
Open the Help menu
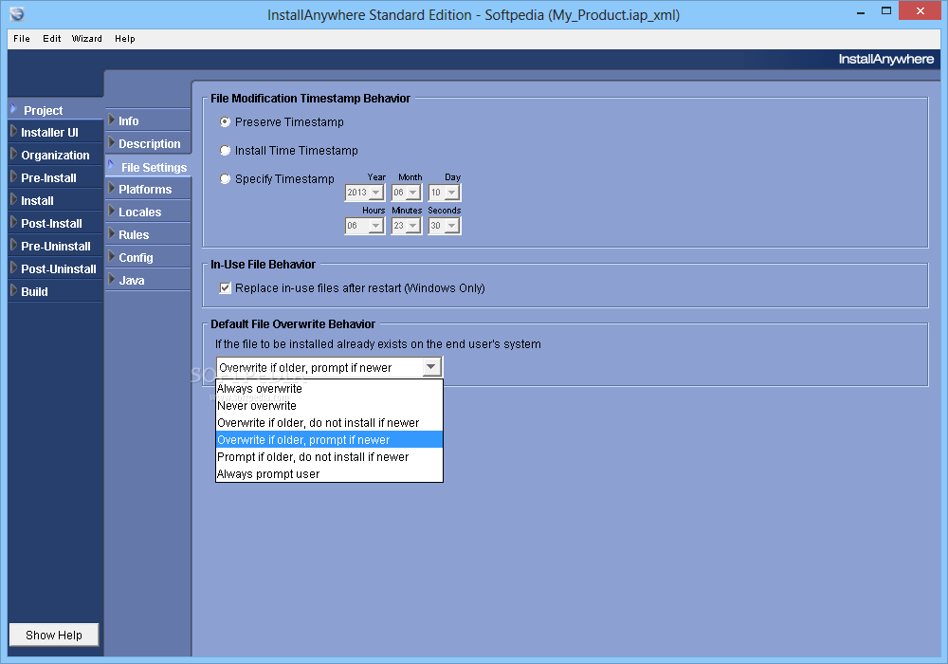pos(124,39)
